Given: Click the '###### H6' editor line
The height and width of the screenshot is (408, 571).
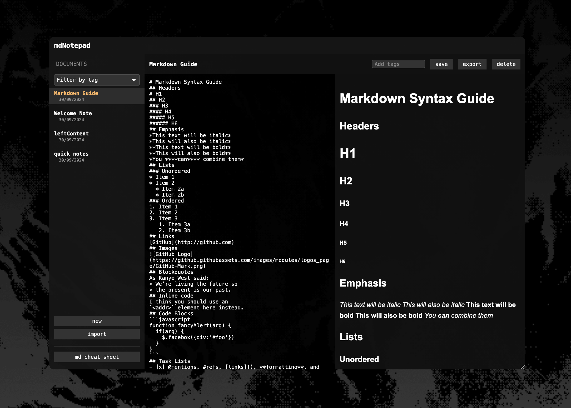Looking at the screenshot, I should pyautogui.click(x=163, y=124).
